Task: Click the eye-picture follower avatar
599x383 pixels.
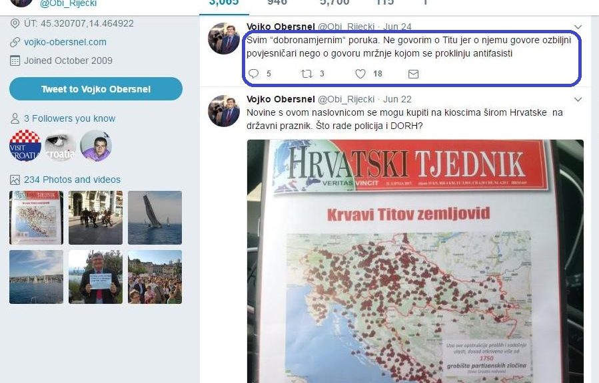Action: coord(61,146)
